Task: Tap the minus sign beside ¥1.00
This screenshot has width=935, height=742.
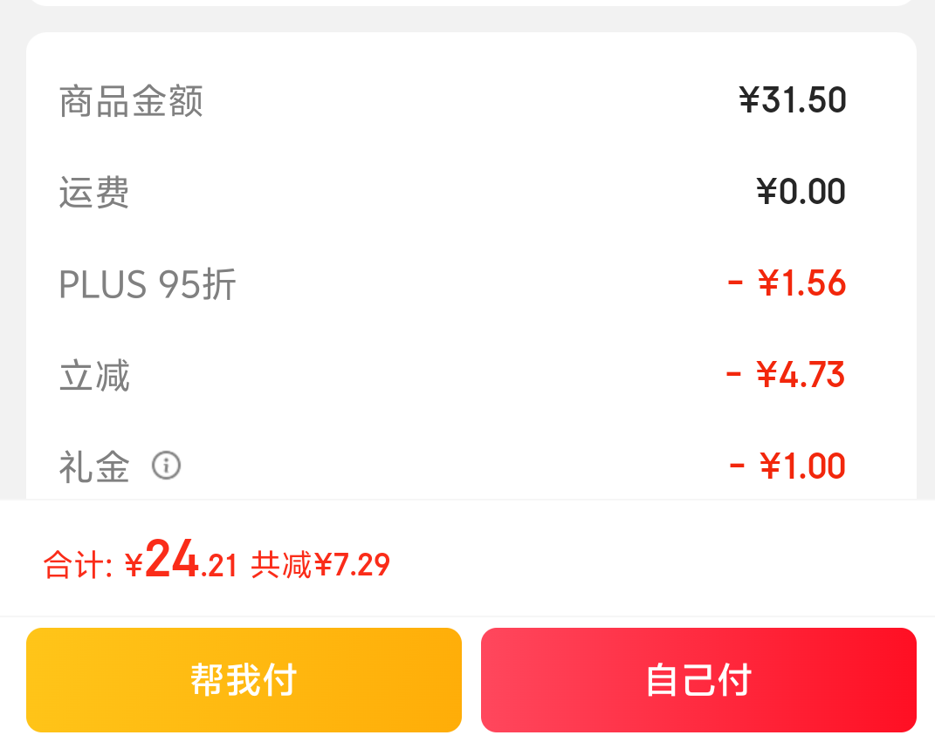Action: click(737, 466)
